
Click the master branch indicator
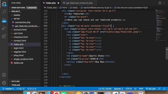tap(8, 89)
